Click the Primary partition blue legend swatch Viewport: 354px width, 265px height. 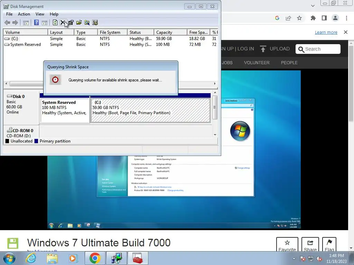(x=36, y=141)
